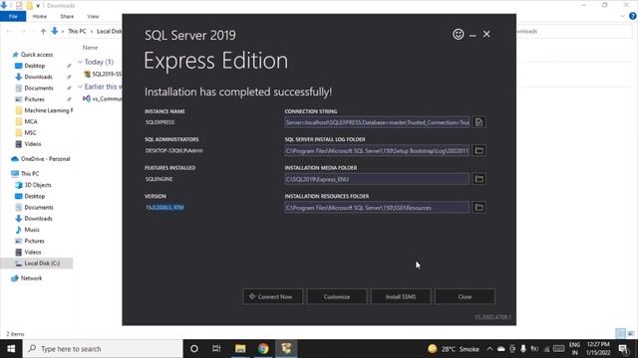
Task: Open the MSC folder in sidebar
Action: click(x=30, y=132)
